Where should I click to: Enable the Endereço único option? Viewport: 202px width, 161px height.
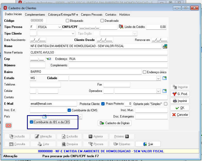(144, 72)
